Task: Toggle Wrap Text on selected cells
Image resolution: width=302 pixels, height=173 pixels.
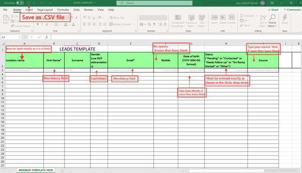Action: point(117,18)
